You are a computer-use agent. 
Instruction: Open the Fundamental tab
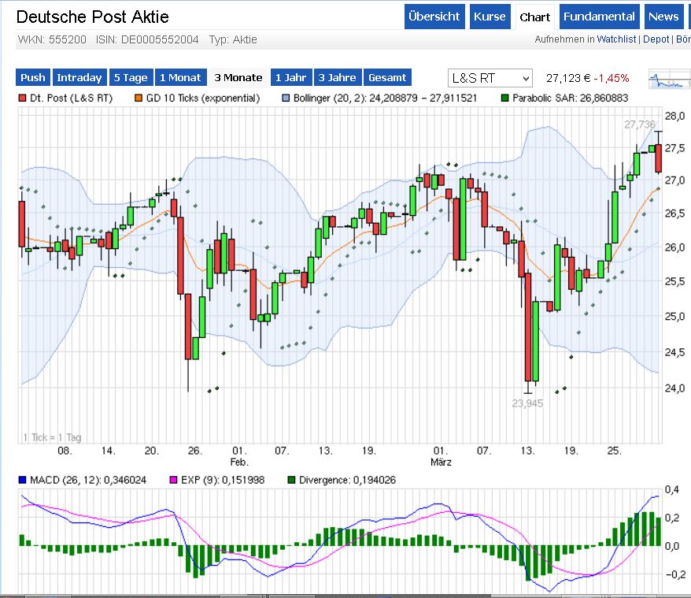pyautogui.click(x=600, y=17)
